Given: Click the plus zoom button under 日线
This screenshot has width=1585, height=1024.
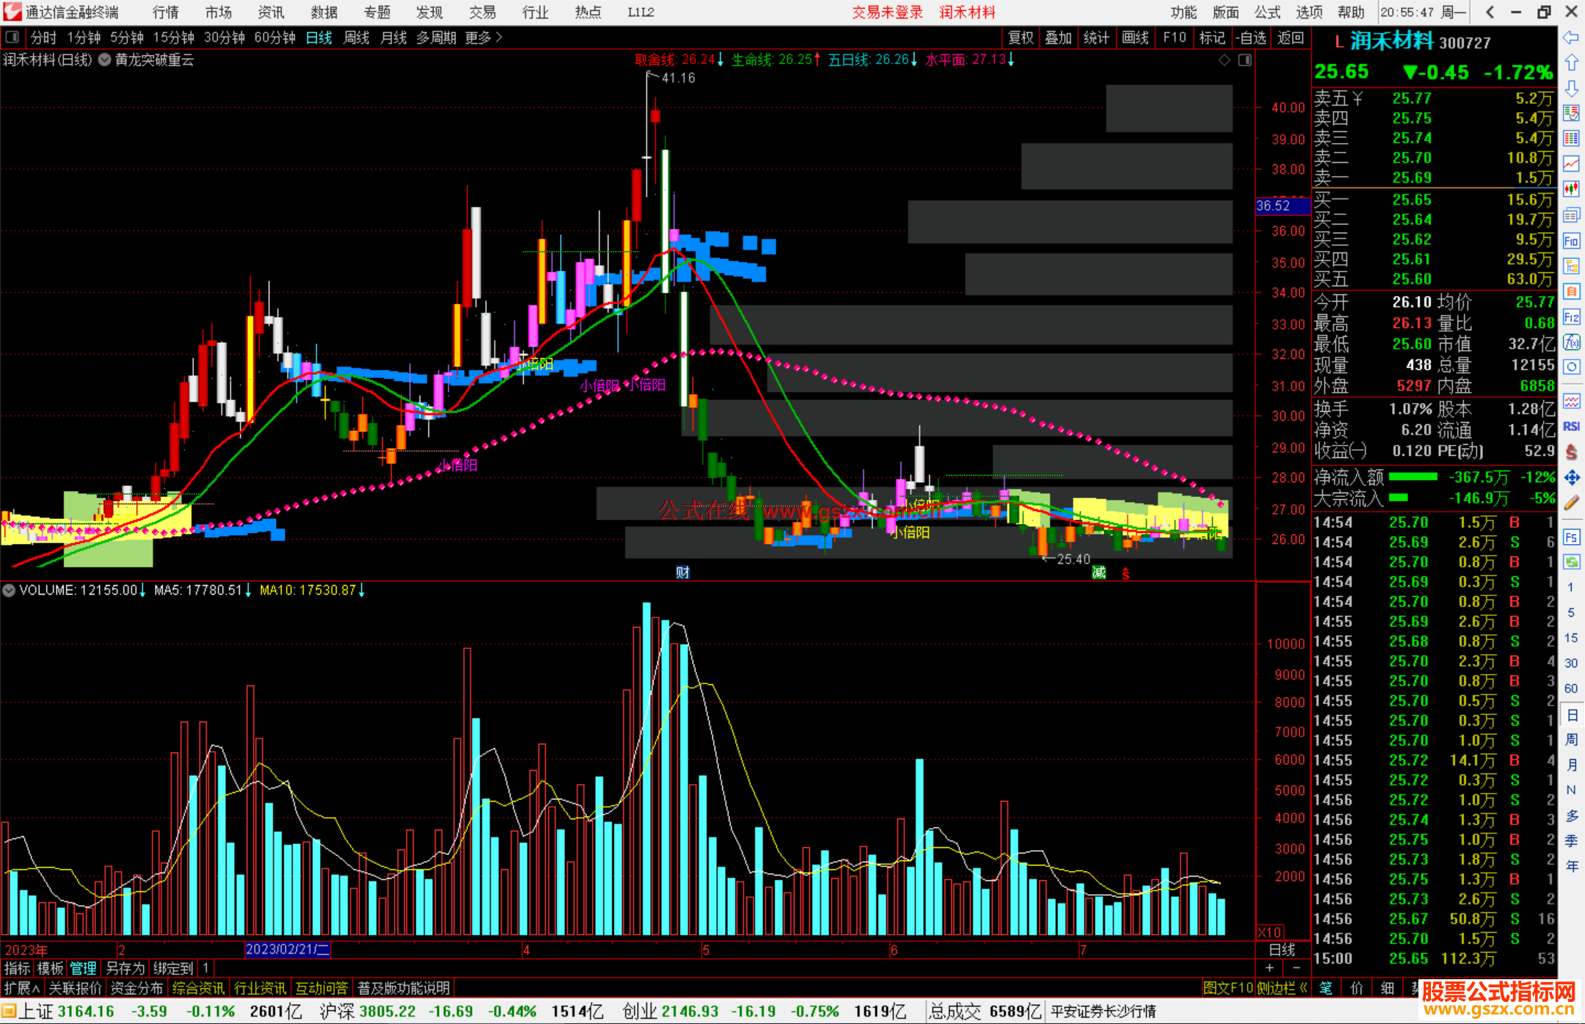Looking at the screenshot, I should (x=1270, y=967).
